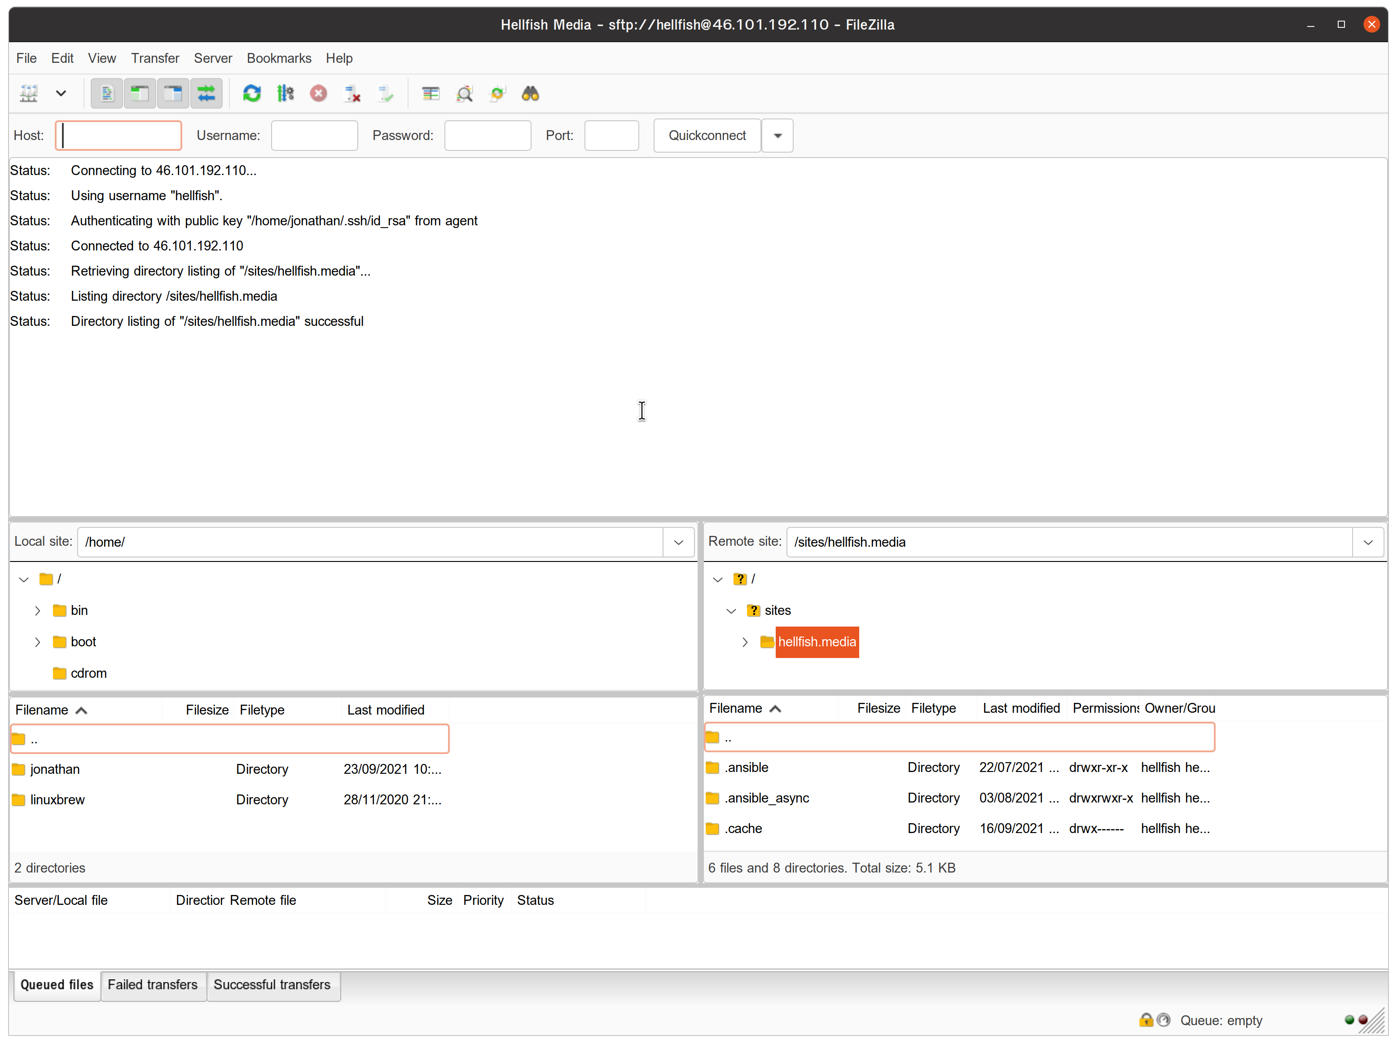
Task: Click the Quickconnect button
Action: coord(706,135)
